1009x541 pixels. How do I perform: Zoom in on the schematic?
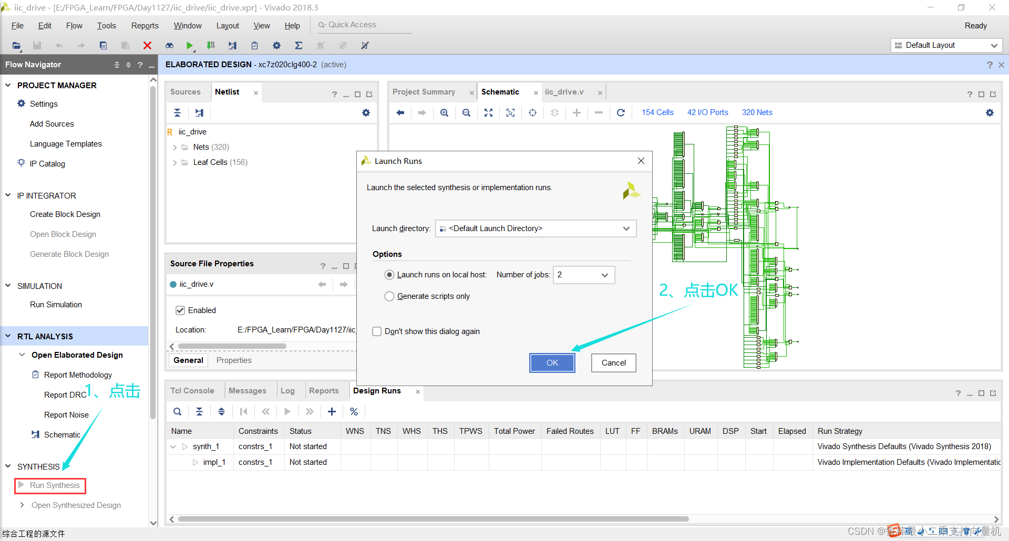[444, 112]
